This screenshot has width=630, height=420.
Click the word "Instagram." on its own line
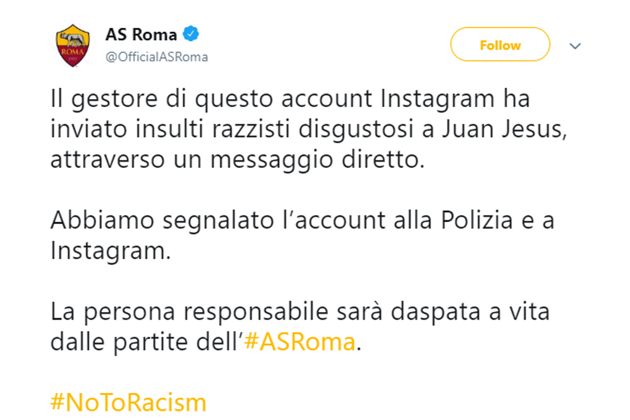click(x=111, y=251)
